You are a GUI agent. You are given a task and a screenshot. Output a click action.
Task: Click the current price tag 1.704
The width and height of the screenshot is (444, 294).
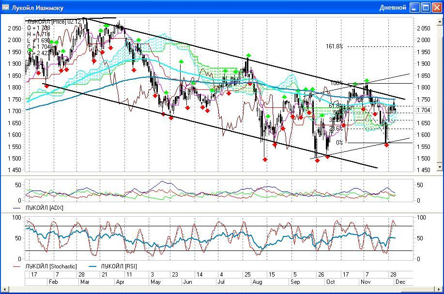(424, 110)
